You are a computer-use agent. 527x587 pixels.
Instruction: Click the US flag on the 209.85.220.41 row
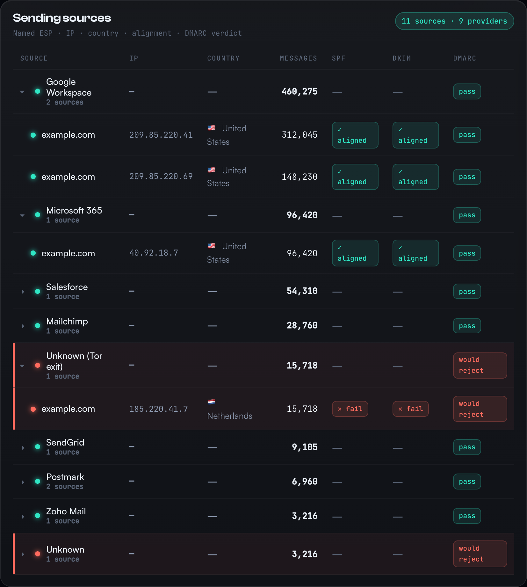(x=212, y=128)
